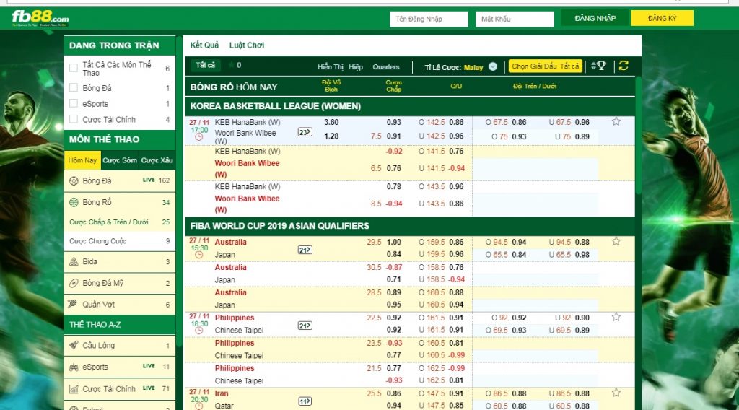Click the Cược Tài Chính chart icon
Viewport: 739px width, 410px height.
point(74,389)
